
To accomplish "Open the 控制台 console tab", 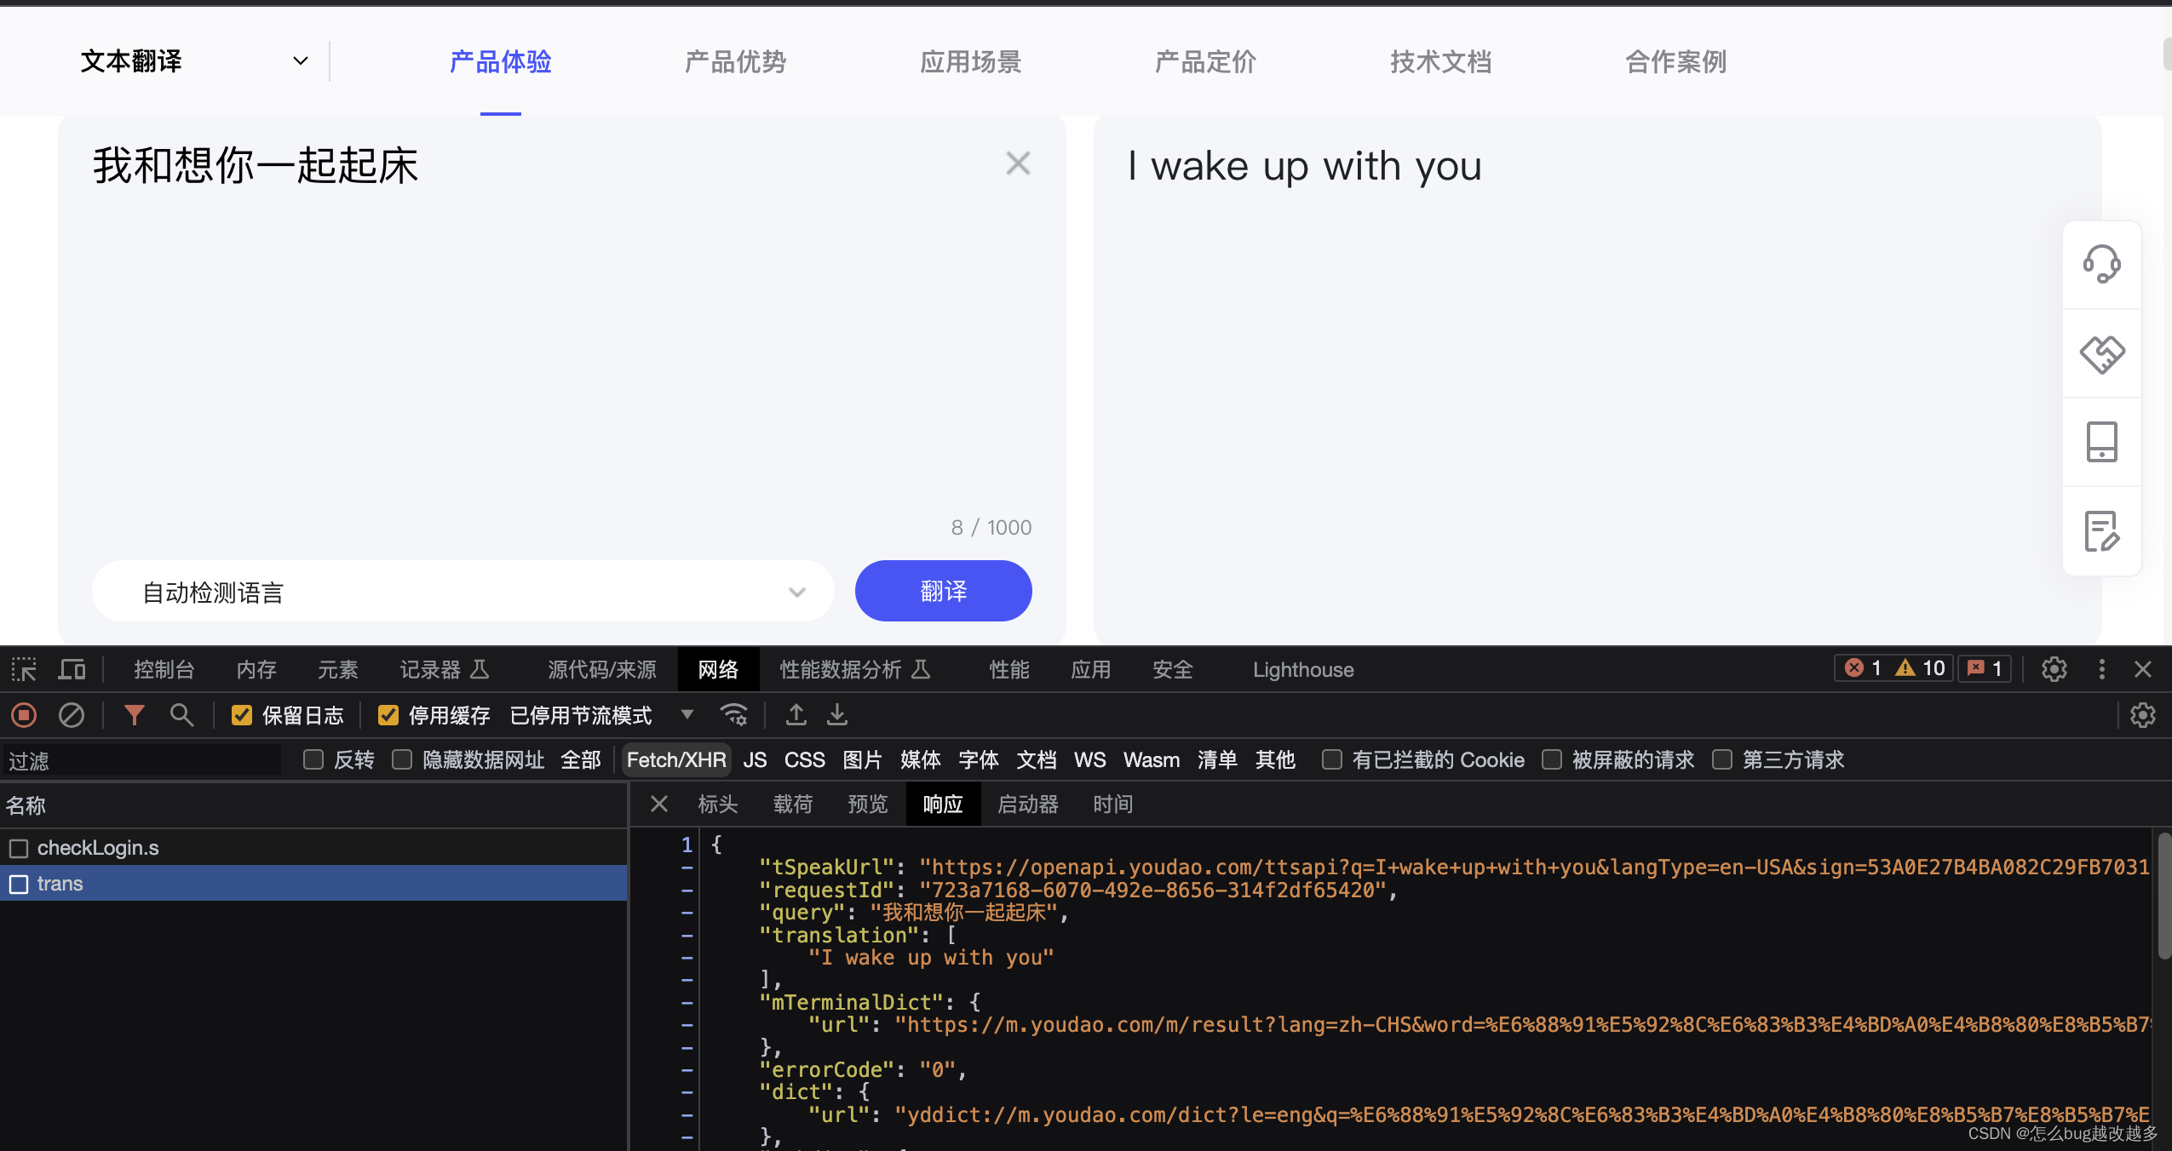I will tap(164, 670).
